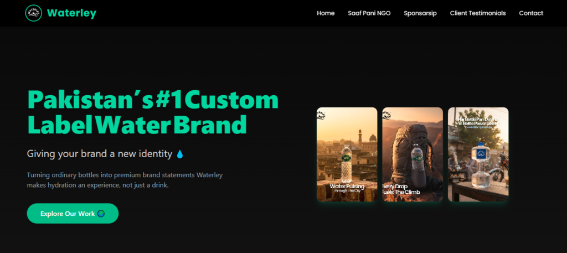This screenshot has height=253, width=567.
Task: Click the "Giving your brand a new identity" tagline
Action: click(100, 153)
